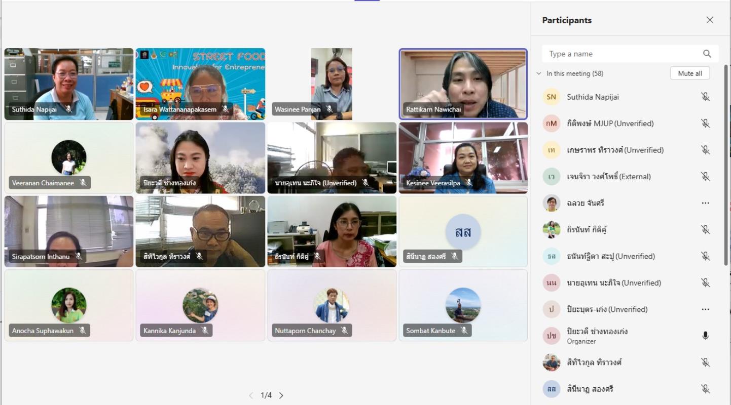Toggle mic icon for กิติพงษ์ MJUP
731x405 pixels.
pos(705,124)
